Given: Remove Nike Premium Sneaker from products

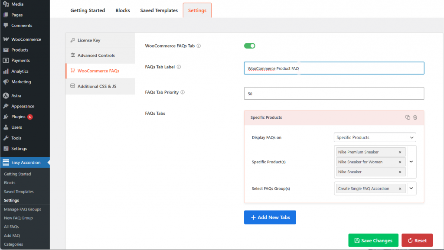Looking at the screenshot, I should [400, 152].
